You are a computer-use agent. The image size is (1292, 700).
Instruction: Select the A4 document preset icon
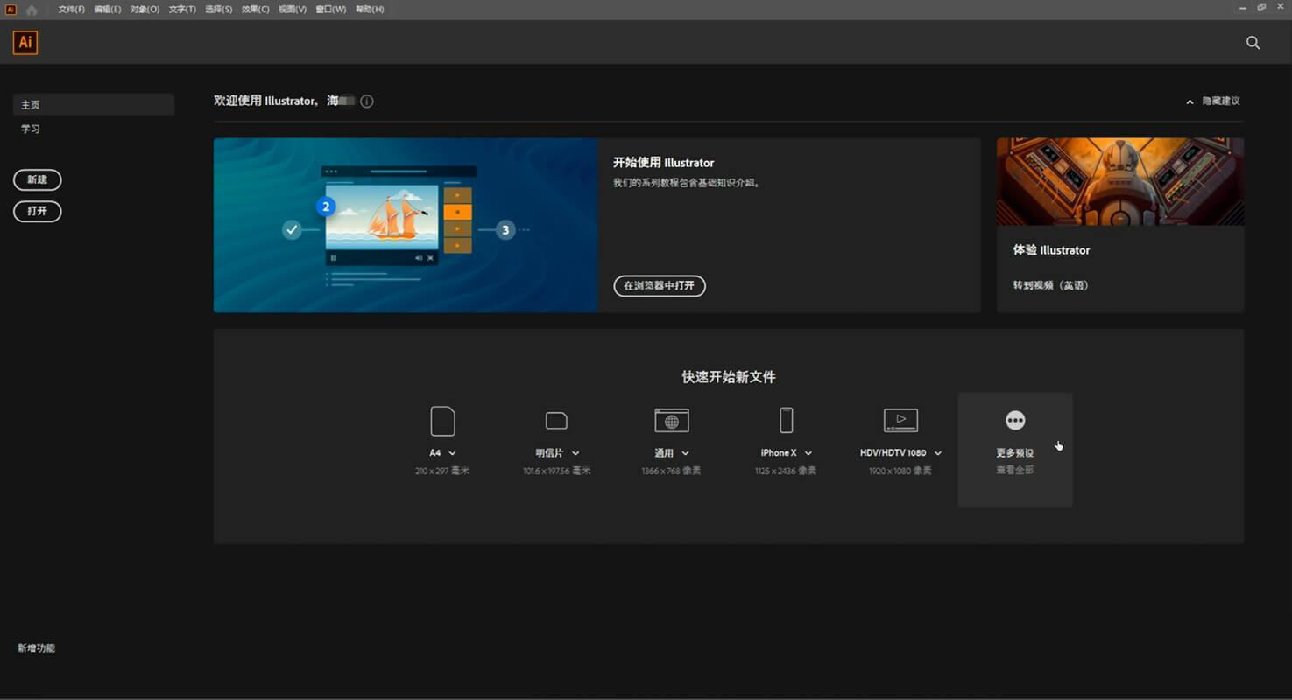(442, 421)
